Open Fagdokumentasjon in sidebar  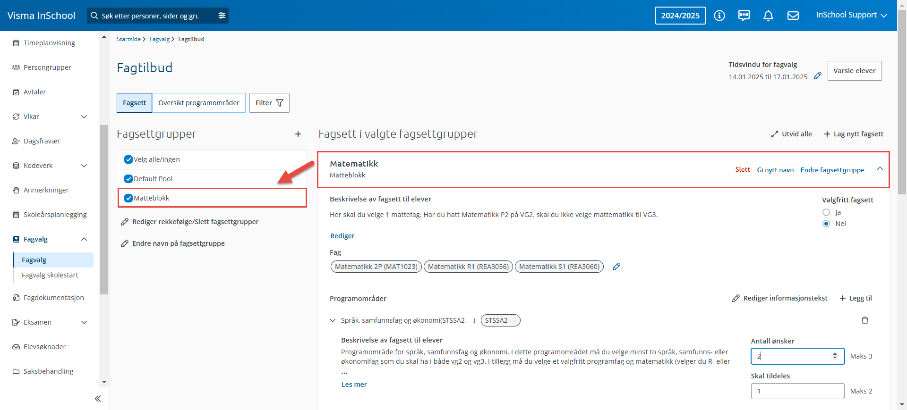click(53, 298)
